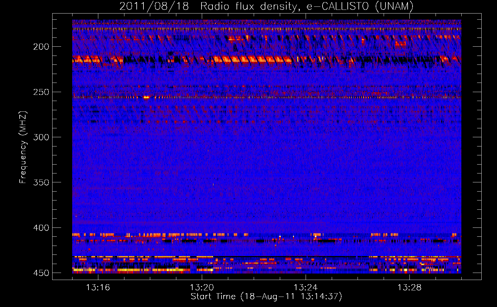The image size is (497, 307).
Task: Click the 200 frequency tick label
Action: click(41, 47)
